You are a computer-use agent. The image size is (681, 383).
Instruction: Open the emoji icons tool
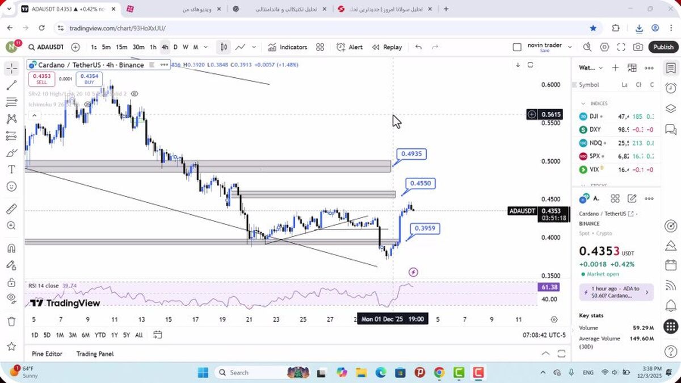11,186
